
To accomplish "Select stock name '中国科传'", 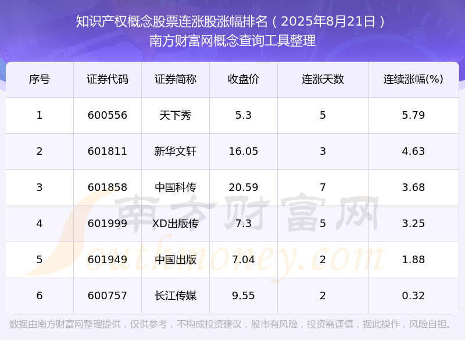I will tap(176, 187).
